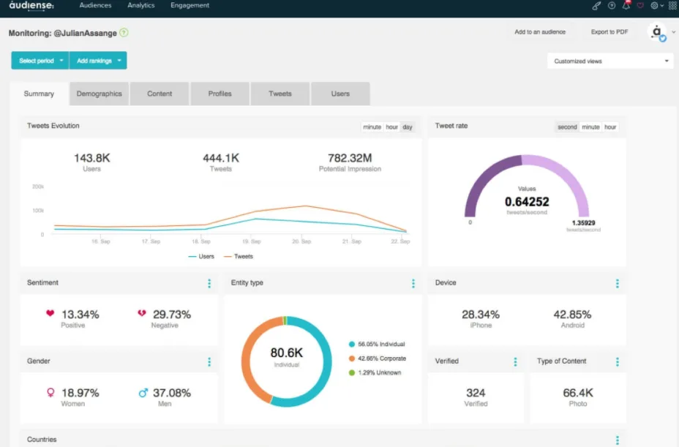Open the account avatar menu at top right
Image resolution: width=679 pixels, height=447 pixels.
click(656, 32)
